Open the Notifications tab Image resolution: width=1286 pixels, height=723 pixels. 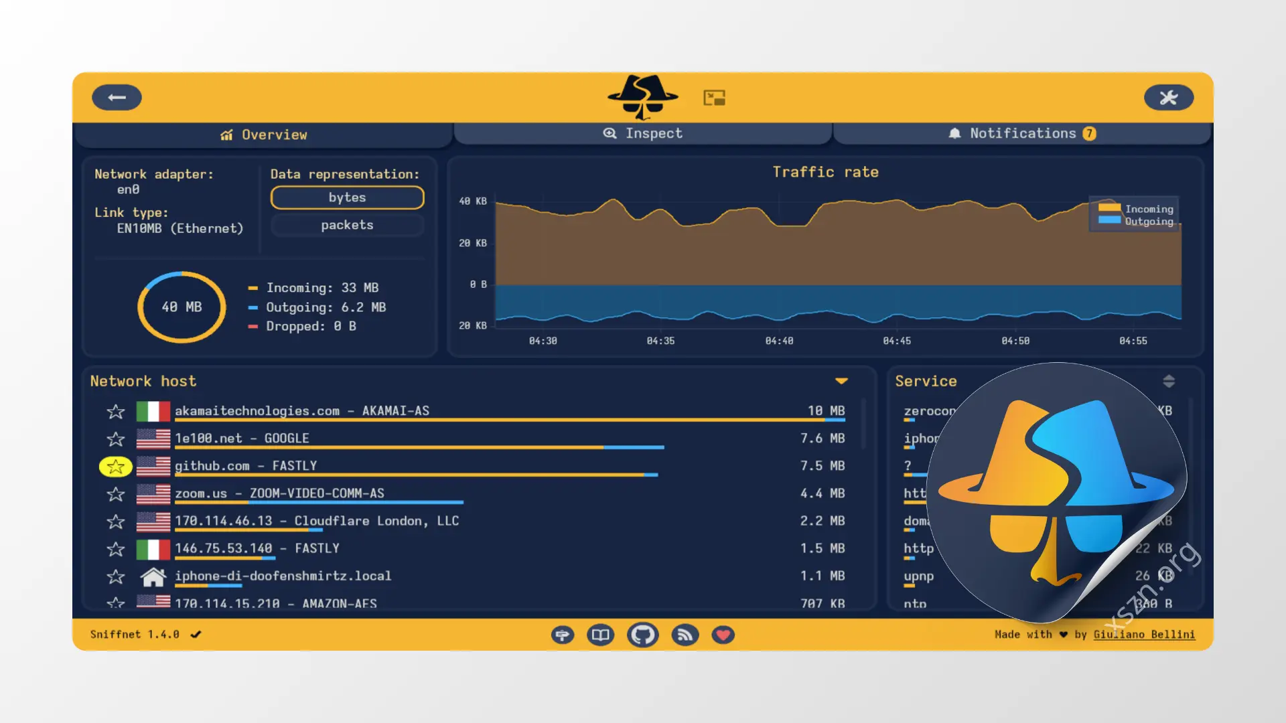tap(1022, 133)
